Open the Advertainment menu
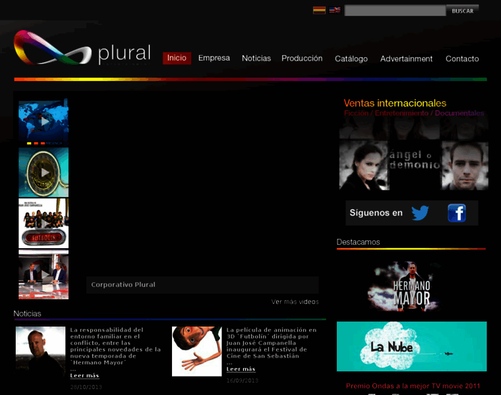 click(x=406, y=59)
